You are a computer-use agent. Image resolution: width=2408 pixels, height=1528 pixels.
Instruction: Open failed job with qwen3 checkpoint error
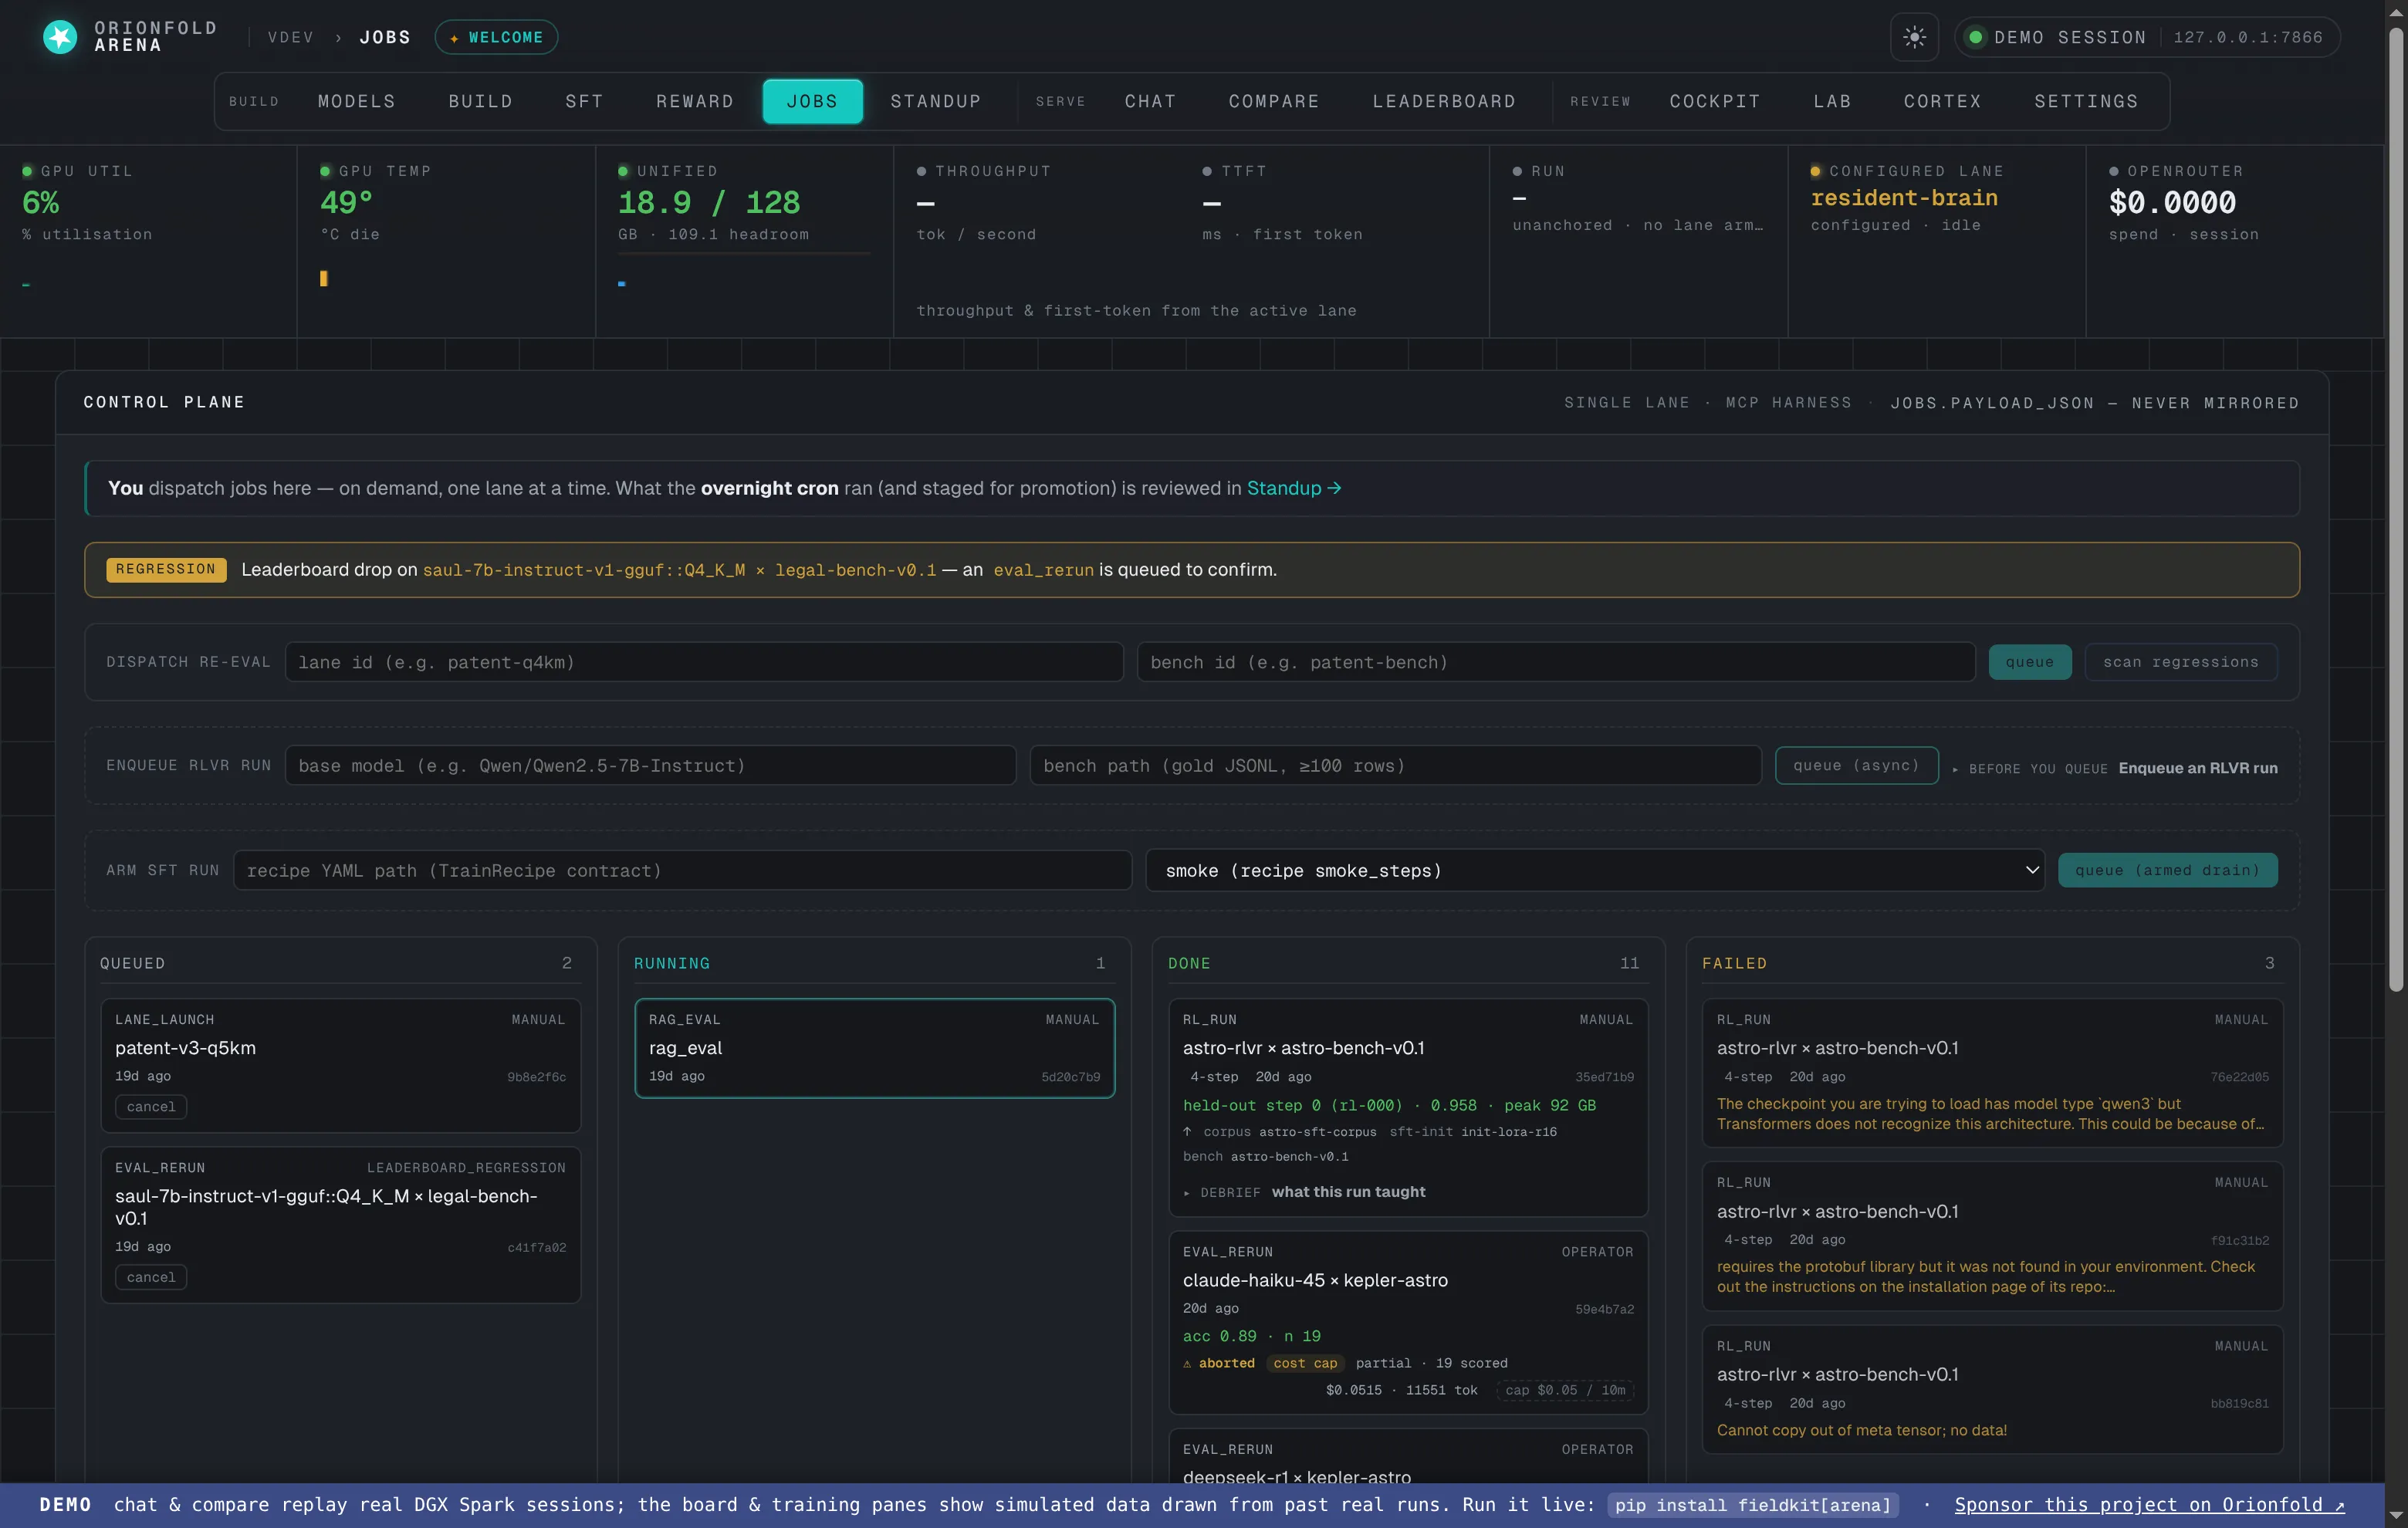[1992, 1072]
